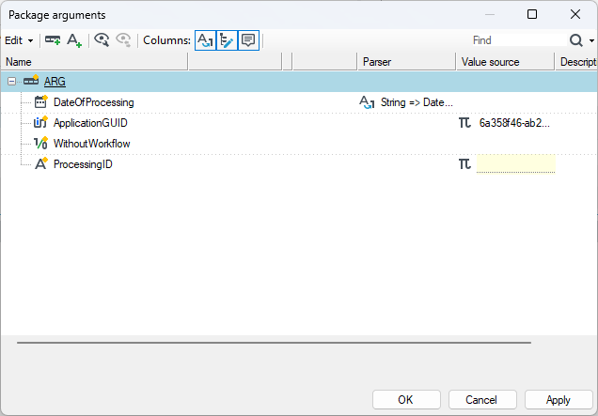Click the OK button
This screenshot has height=416, width=598.
[x=406, y=400]
